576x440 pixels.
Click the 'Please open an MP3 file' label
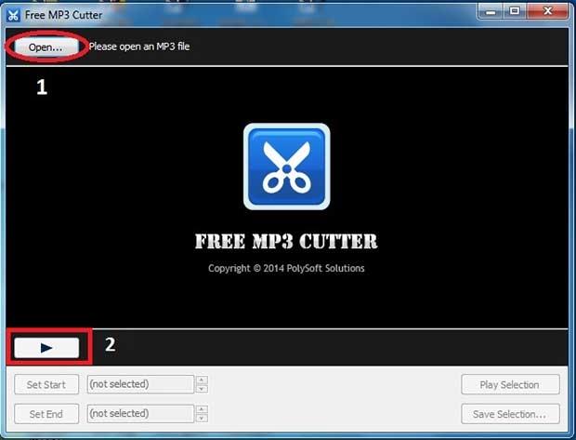[x=139, y=47]
